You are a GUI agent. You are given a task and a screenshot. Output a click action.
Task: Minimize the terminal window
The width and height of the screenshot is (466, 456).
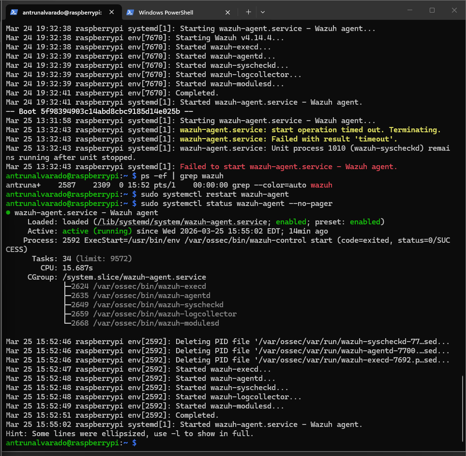(x=410, y=10)
